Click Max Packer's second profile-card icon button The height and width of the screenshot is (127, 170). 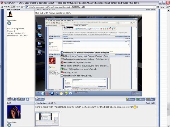click(x=14, y=99)
